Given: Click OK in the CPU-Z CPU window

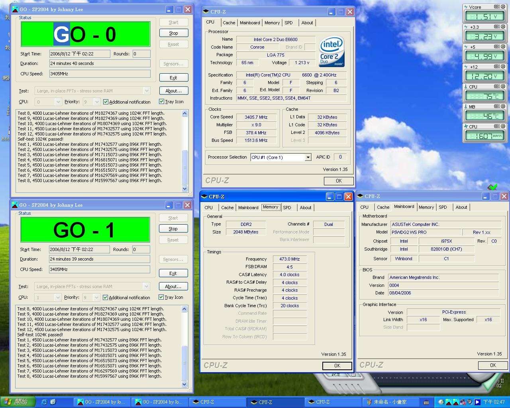Looking at the screenshot, I should [339, 181].
